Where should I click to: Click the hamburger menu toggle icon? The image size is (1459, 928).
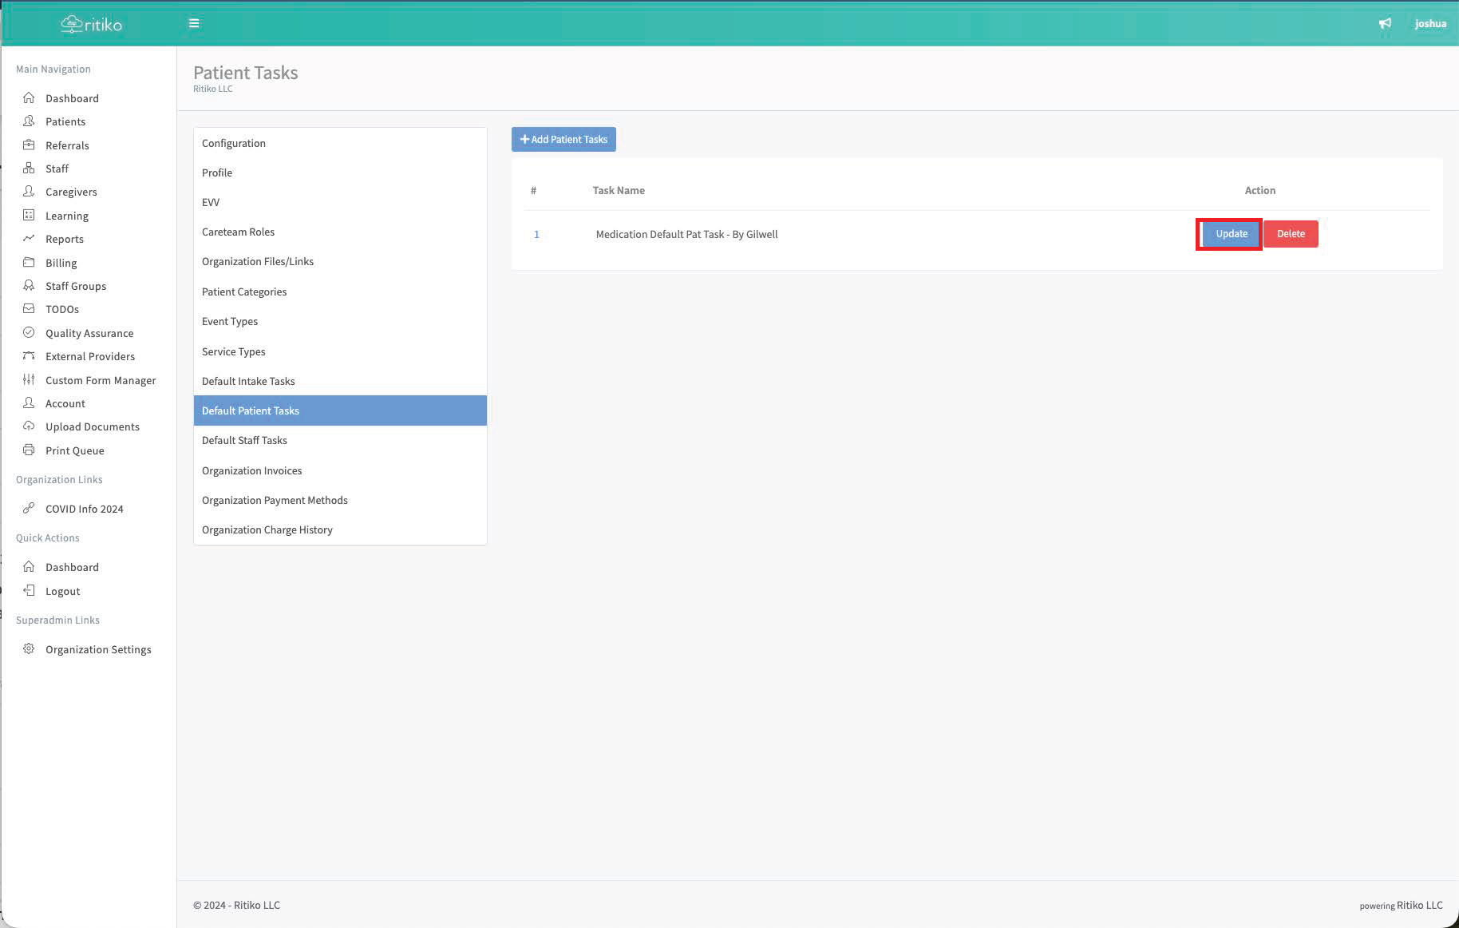[194, 23]
